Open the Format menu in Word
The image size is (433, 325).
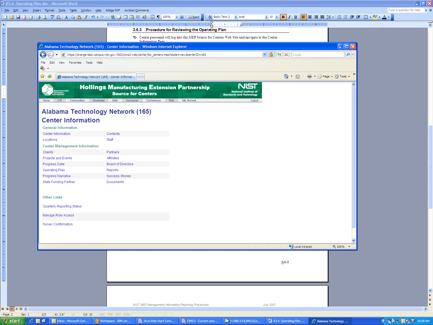(50, 10)
